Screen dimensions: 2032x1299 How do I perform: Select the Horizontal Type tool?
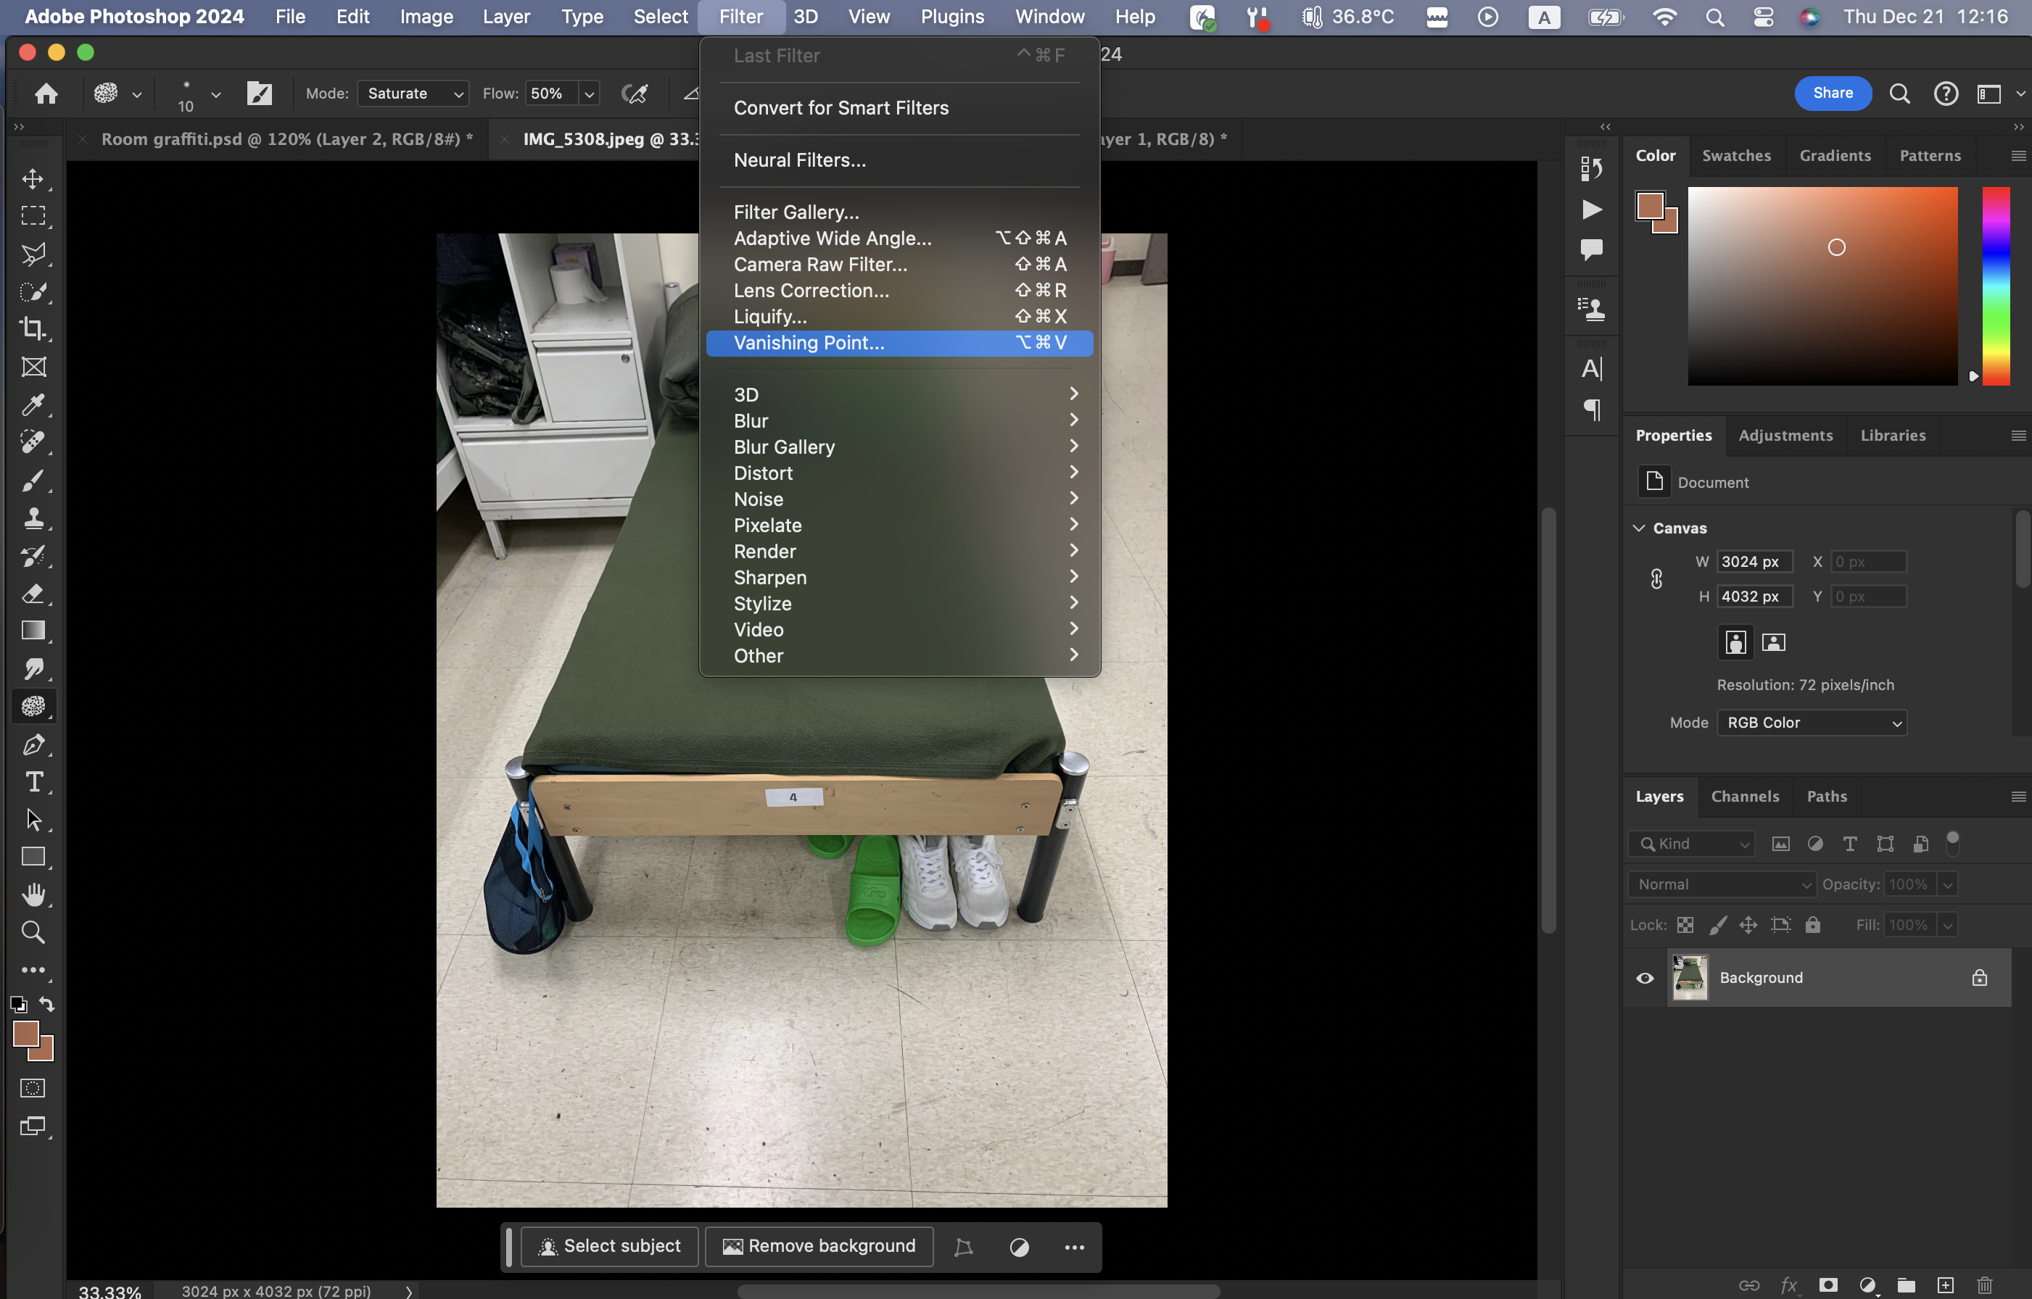tap(33, 782)
